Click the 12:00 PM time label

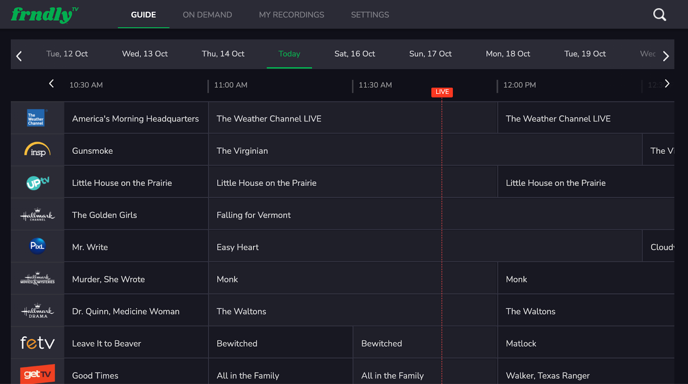[x=520, y=85]
